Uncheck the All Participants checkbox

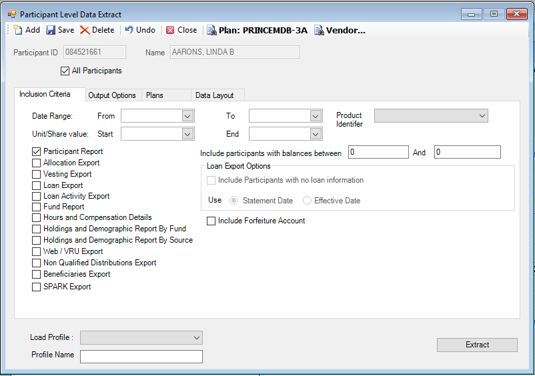[65, 71]
